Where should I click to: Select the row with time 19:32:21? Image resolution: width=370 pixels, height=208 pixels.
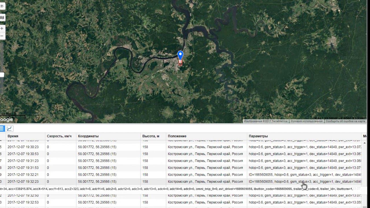coord(23,175)
